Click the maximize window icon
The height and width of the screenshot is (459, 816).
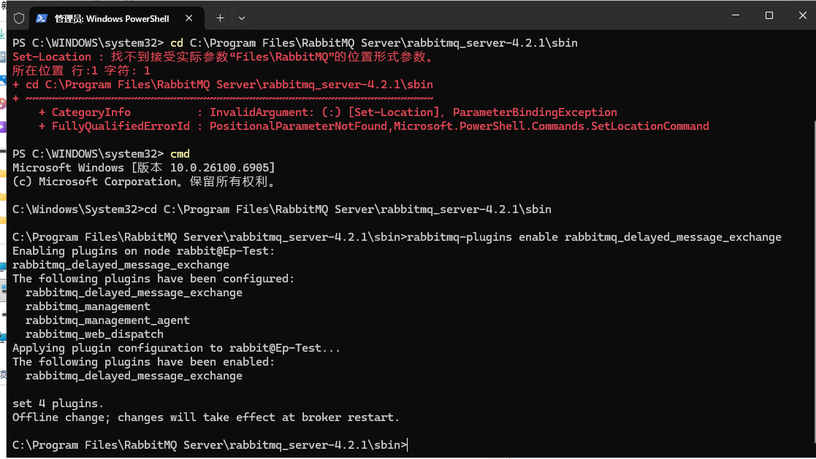click(769, 15)
